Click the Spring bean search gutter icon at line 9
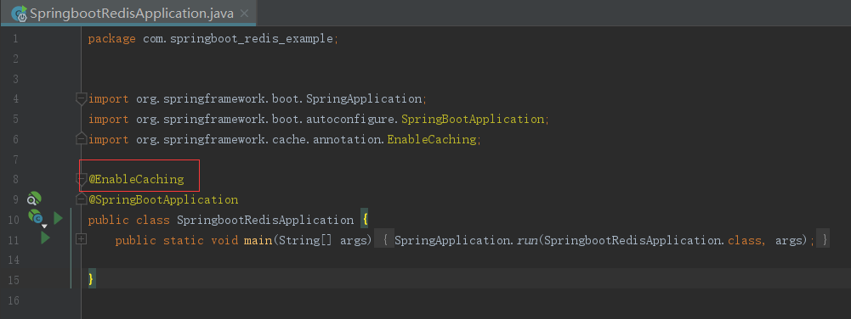The height and width of the screenshot is (319, 851). [x=34, y=199]
